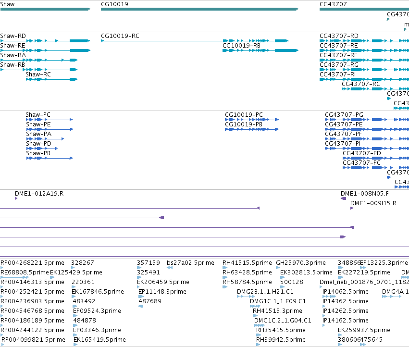Click the RP004268221.5prime EST label
The height and width of the screenshot is (347, 409).
point(32,263)
